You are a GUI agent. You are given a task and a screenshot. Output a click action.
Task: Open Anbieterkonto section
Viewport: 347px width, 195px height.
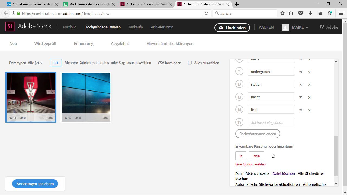[x=162, y=27]
